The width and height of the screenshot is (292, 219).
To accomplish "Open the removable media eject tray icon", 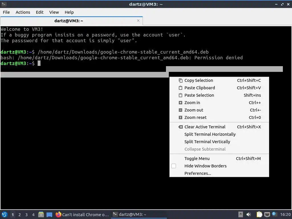I will coord(241,214).
